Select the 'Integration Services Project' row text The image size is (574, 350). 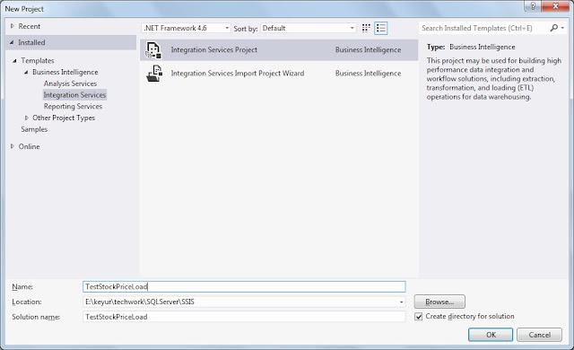(x=213, y=49)
